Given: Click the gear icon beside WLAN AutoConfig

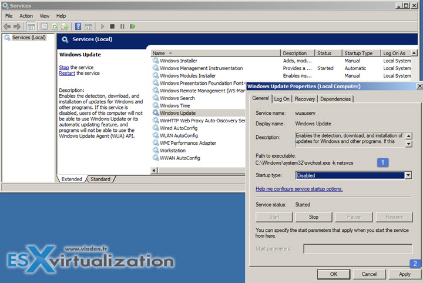Looking at the screenshot, I should (x=156, y=135).
